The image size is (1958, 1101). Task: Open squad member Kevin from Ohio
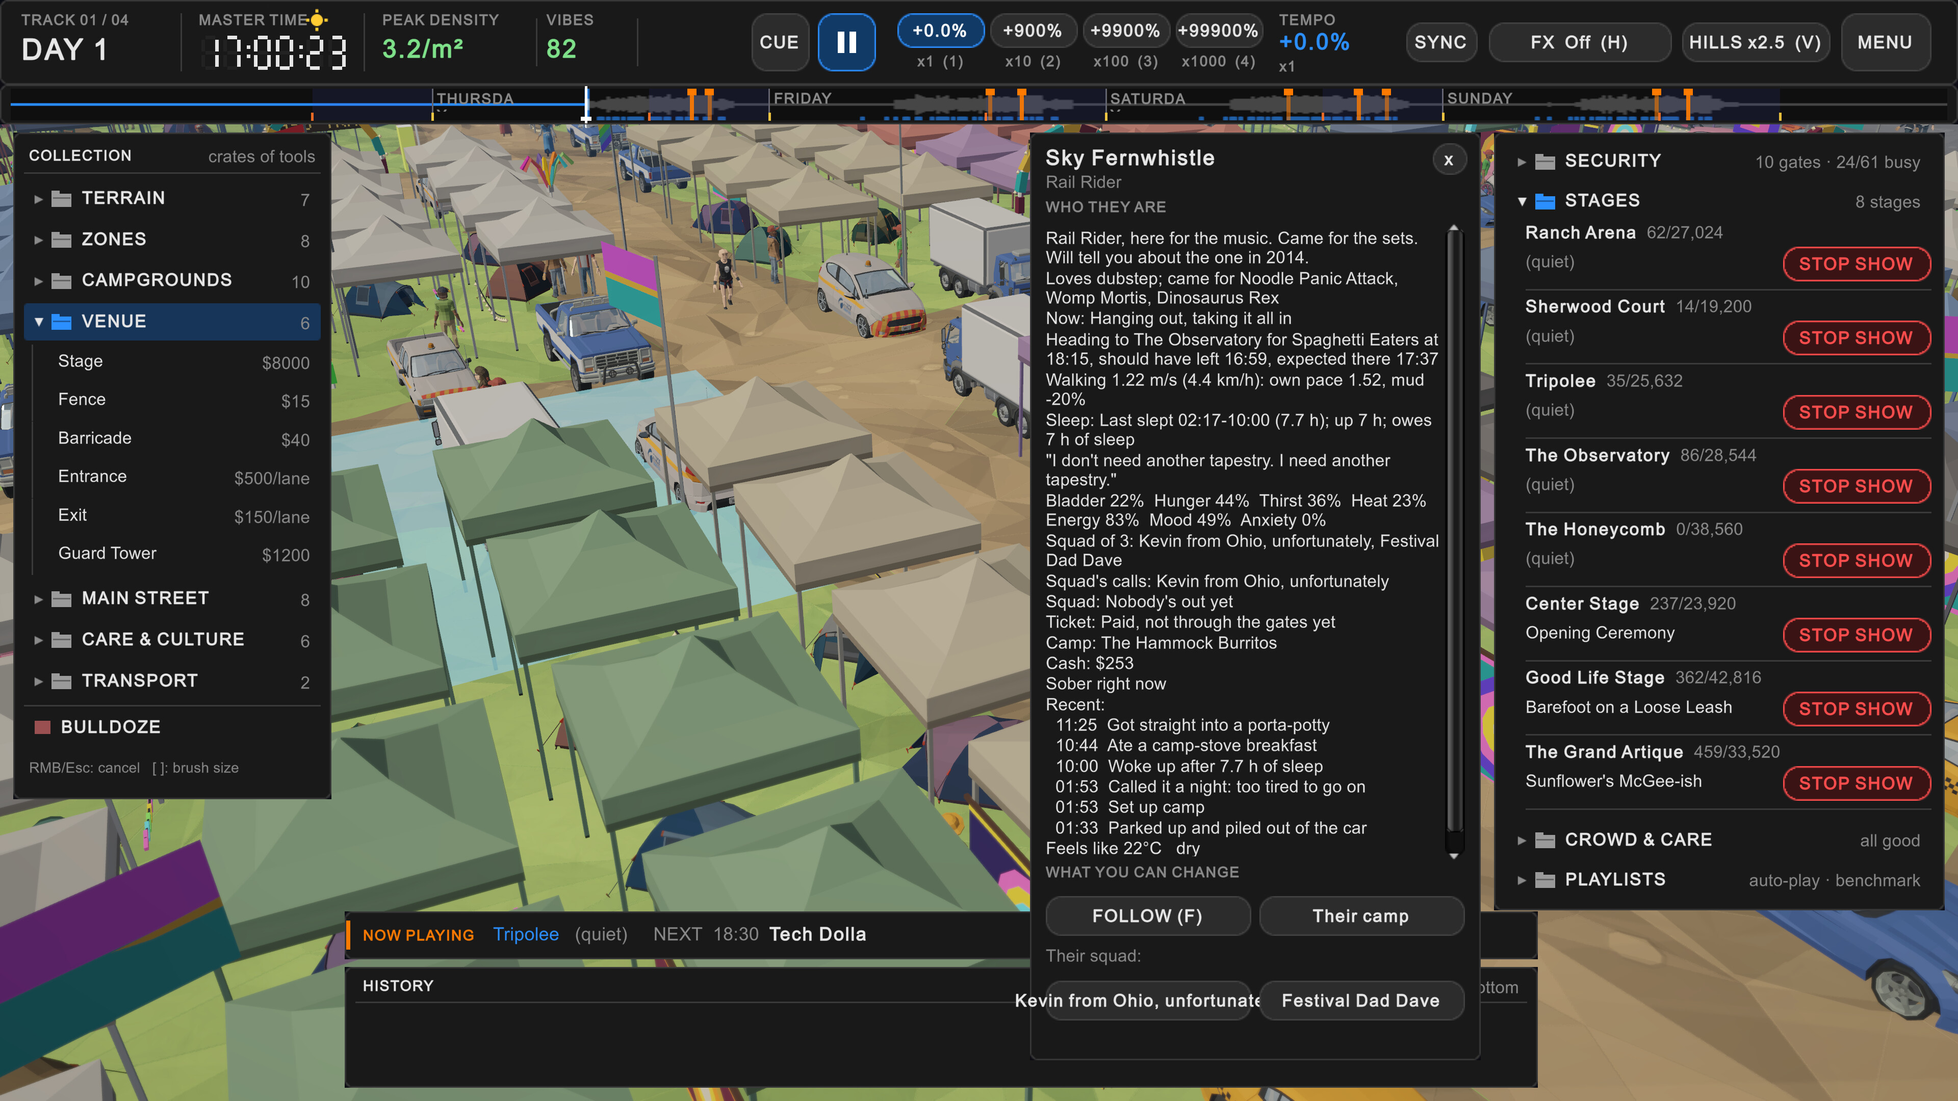1148,1001
